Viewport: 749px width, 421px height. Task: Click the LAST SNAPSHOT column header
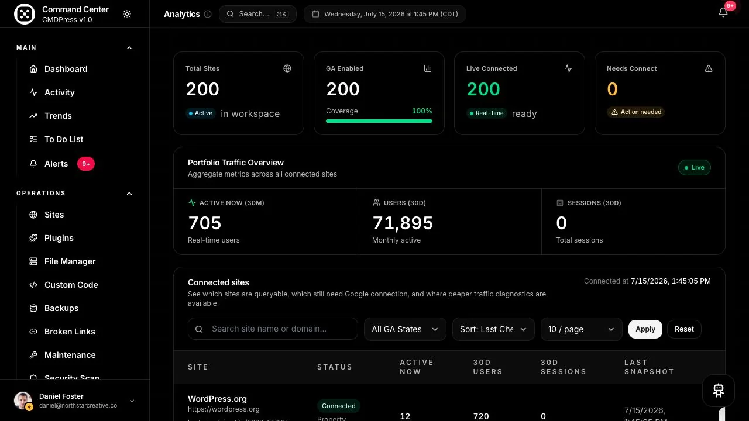tap(649, 367)
